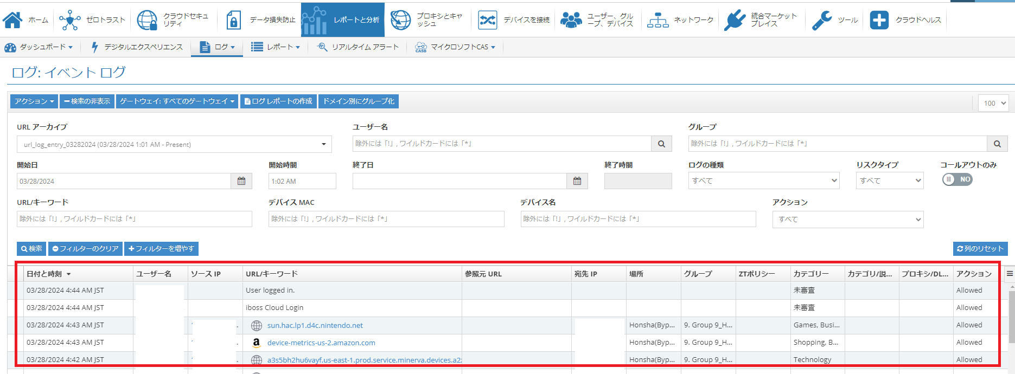Open the sun.hac.lp1.d4c.nintendo.net link
1015x374 pixels.
315,326
